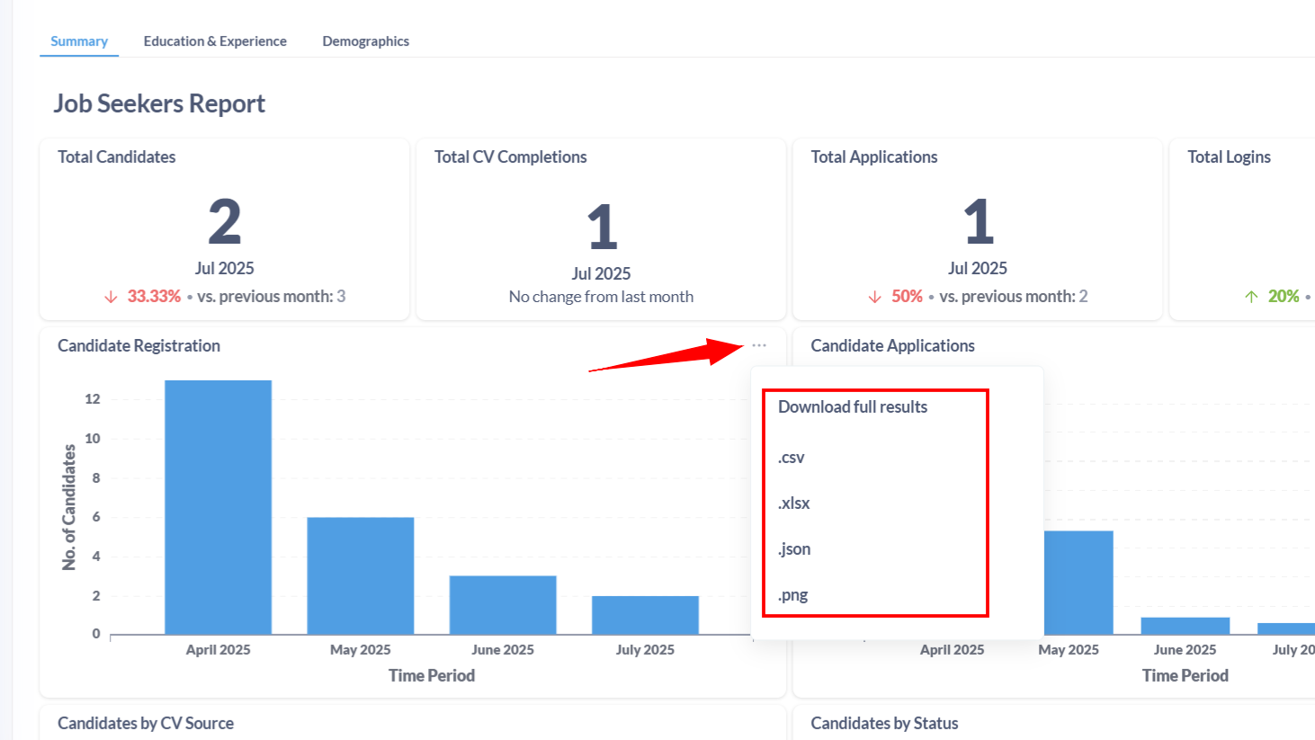Image resolution: width=1315 pixels, height=740 pixels.
Task: Click the April 2025 bar in Candidate Registration
Action: (218, 507)
